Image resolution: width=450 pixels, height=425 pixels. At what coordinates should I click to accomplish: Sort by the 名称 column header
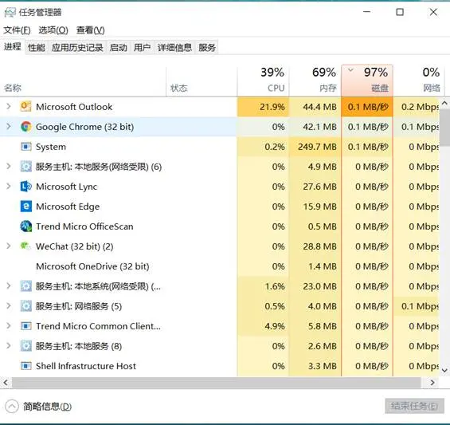click(83, 81)
